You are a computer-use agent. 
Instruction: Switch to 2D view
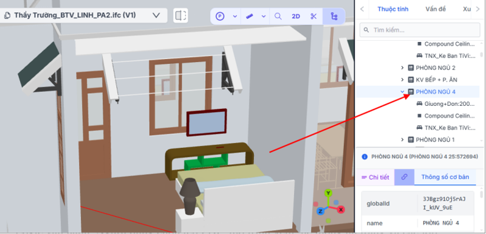point(296,16)
